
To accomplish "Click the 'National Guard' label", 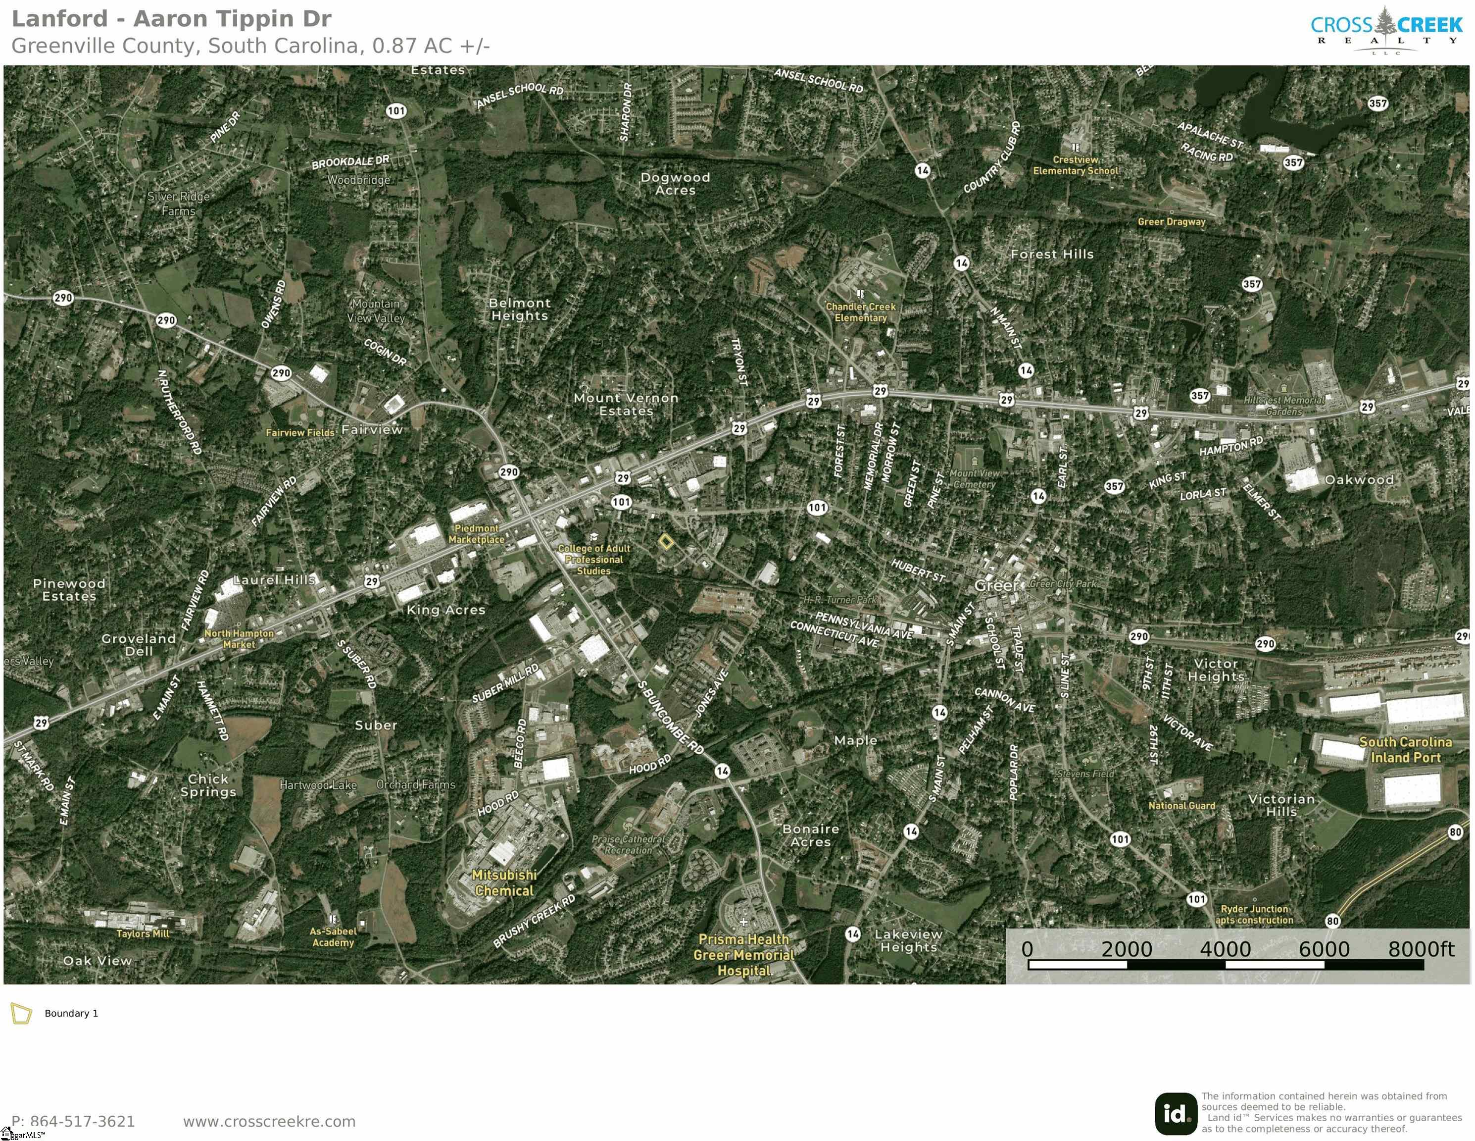I will [1181, 805].
